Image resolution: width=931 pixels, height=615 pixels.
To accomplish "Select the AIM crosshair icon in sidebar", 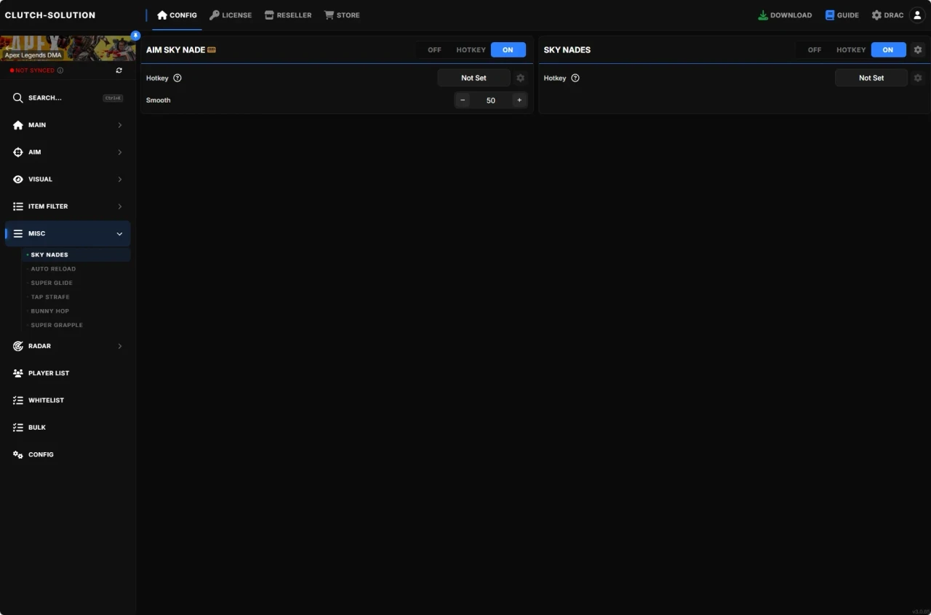I will pos(17,152).
